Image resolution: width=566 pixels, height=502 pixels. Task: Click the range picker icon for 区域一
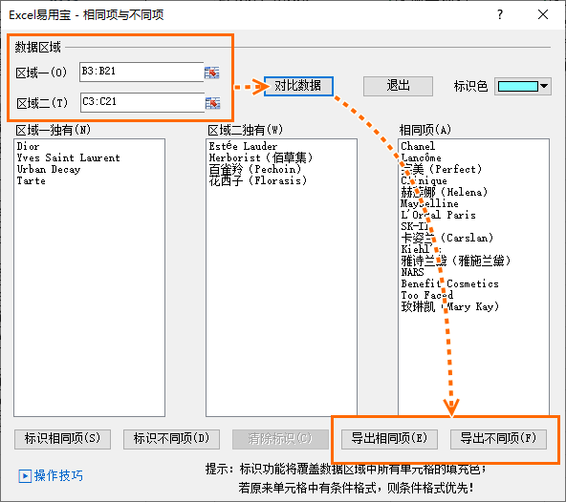212,73
